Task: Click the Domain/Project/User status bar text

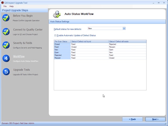Action: click(x=18, y=123)
